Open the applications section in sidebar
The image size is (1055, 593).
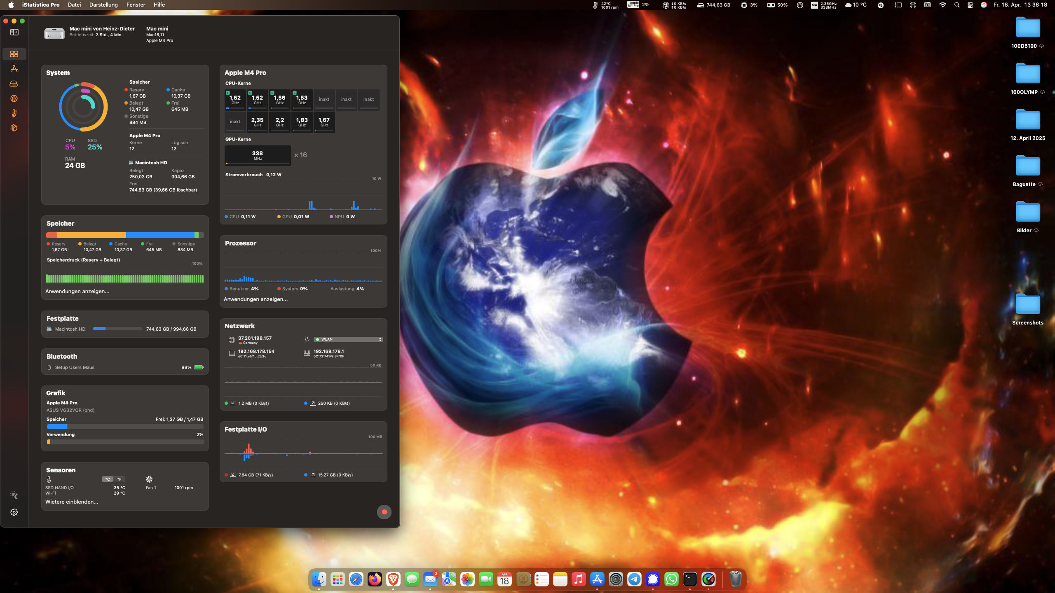click(14, 68)
